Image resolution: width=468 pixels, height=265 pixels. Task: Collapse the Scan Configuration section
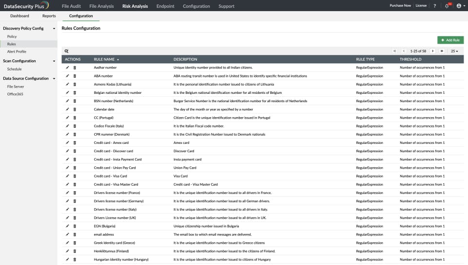54,61
